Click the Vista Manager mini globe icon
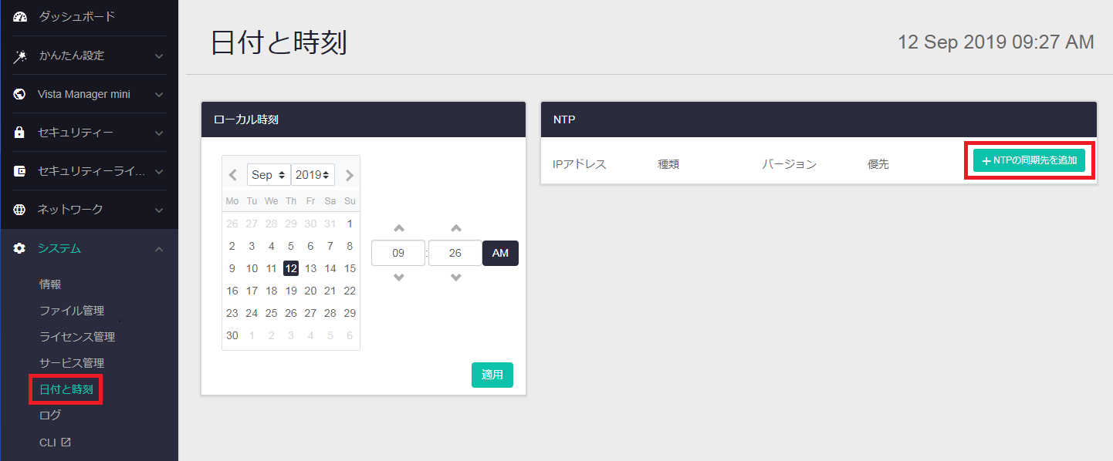 (x=20, y=94)
